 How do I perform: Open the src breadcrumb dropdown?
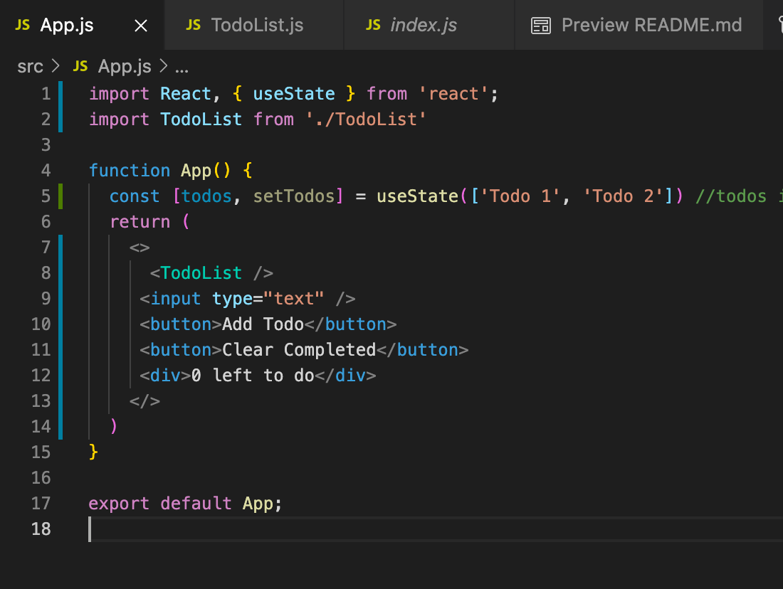click(30, 66)
